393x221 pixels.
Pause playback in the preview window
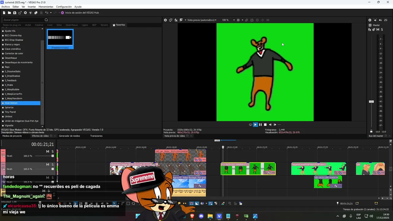point(260,125)
